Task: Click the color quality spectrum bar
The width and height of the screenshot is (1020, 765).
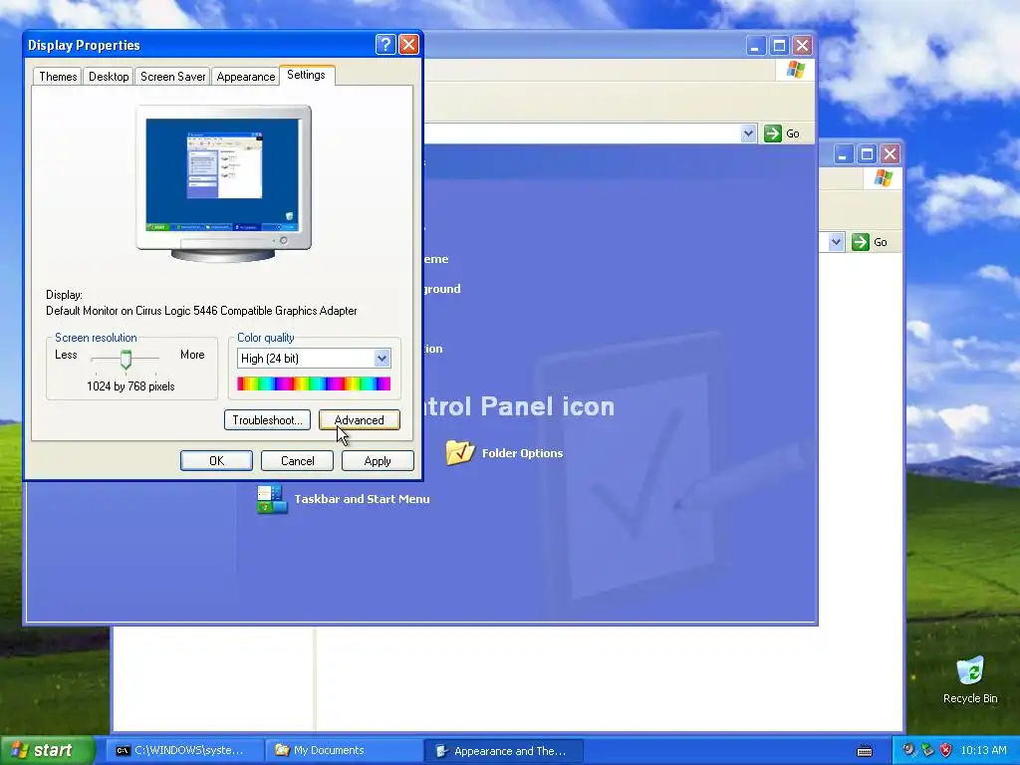Action: [314, 383]
